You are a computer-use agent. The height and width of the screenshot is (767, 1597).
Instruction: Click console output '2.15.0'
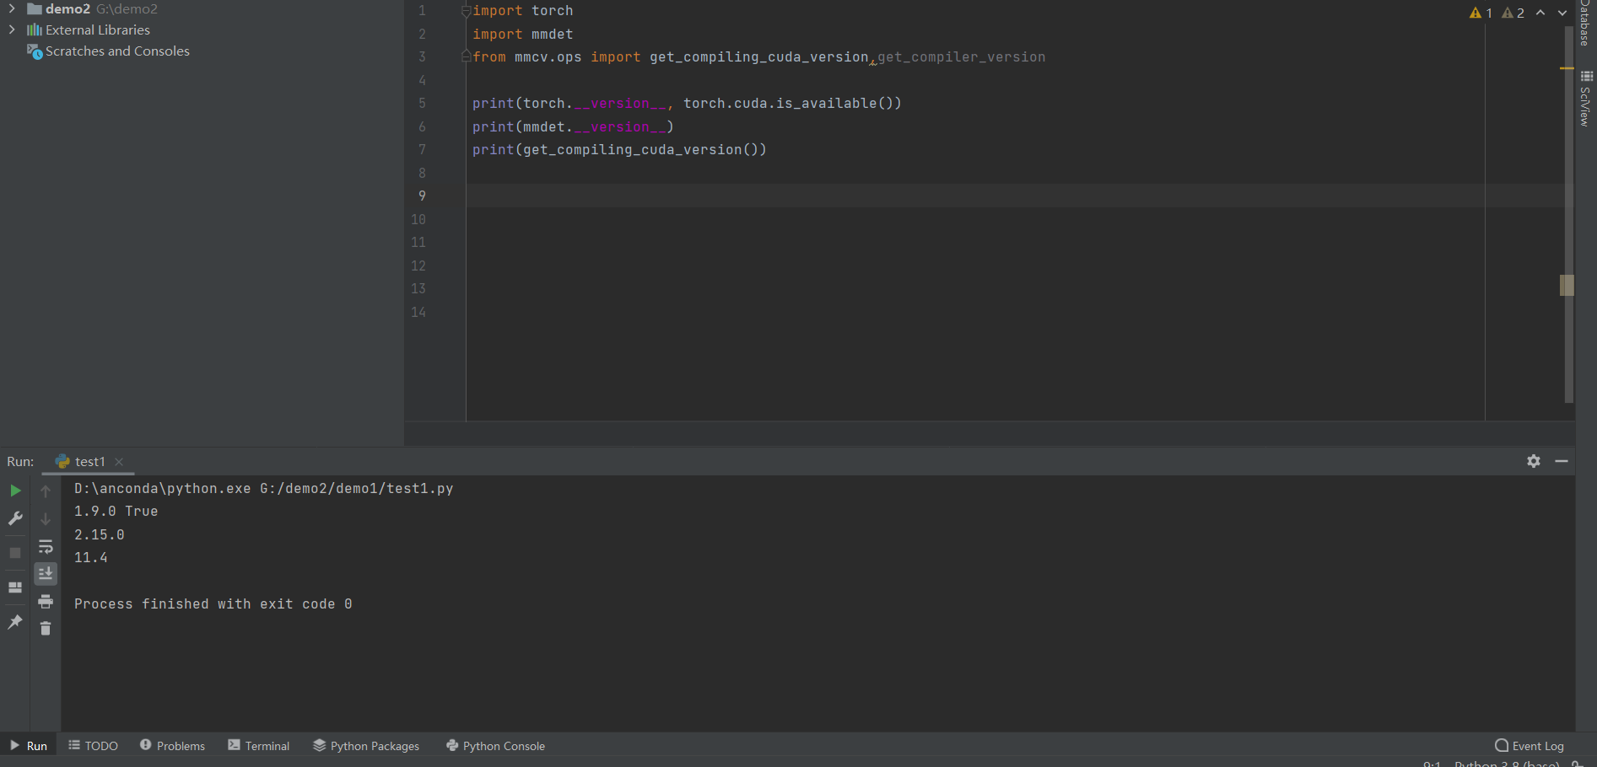(x=99, y=534)
